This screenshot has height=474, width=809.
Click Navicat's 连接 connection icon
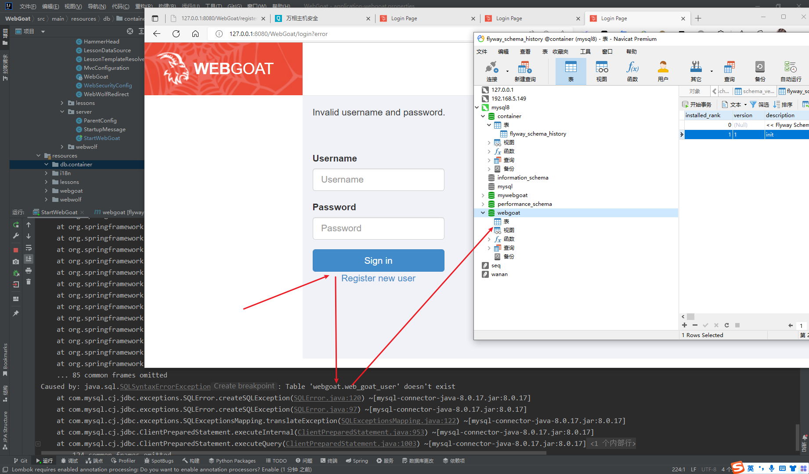tap(492, 72)
